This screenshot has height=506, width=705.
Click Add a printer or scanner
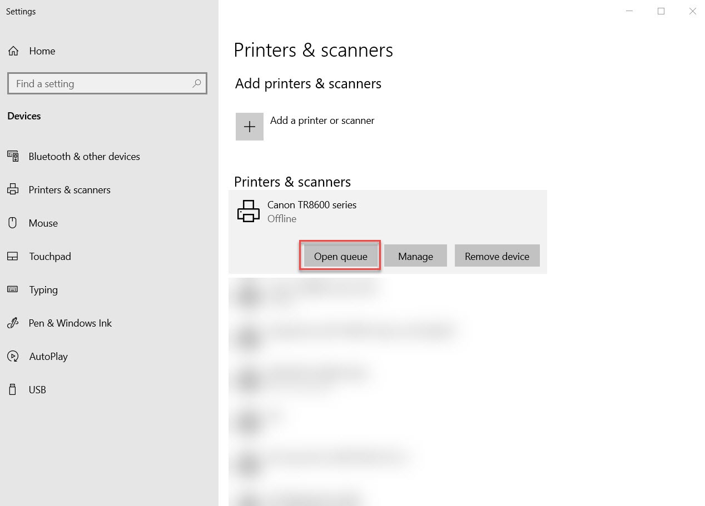(322, 120)
